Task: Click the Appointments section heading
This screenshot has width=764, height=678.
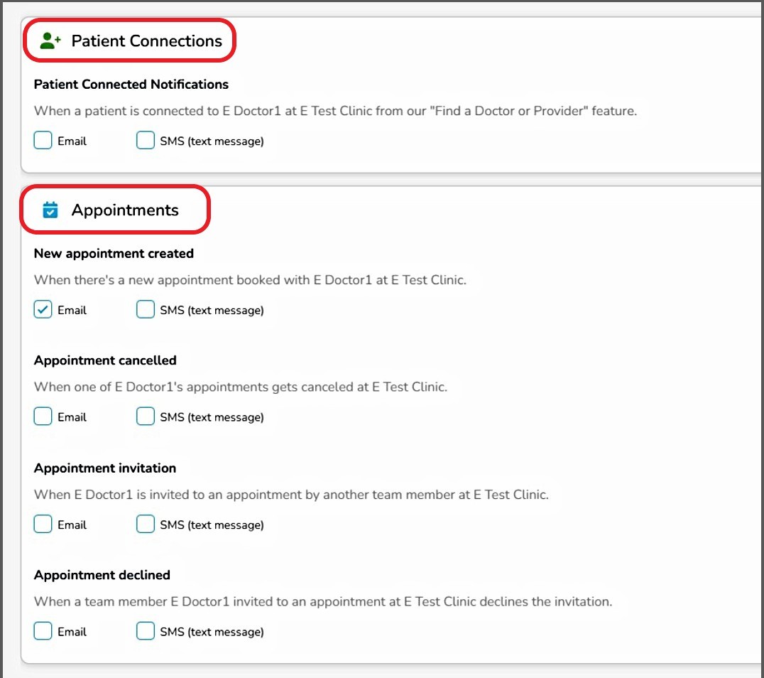Action: pyautogui.click(x=125, y=210)
